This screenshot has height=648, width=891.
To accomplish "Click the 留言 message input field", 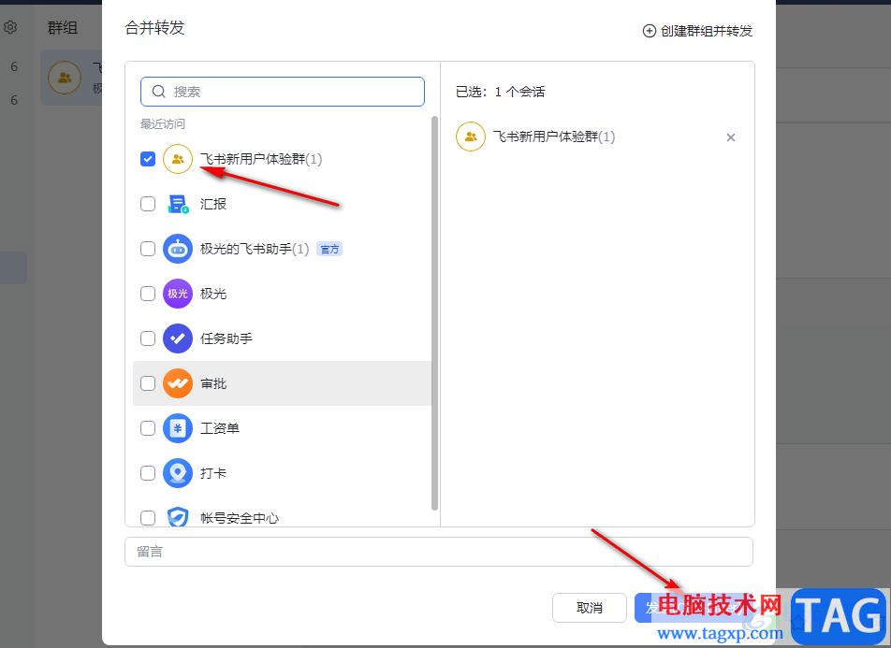I will pyautogui.click(x=439, y=552).
